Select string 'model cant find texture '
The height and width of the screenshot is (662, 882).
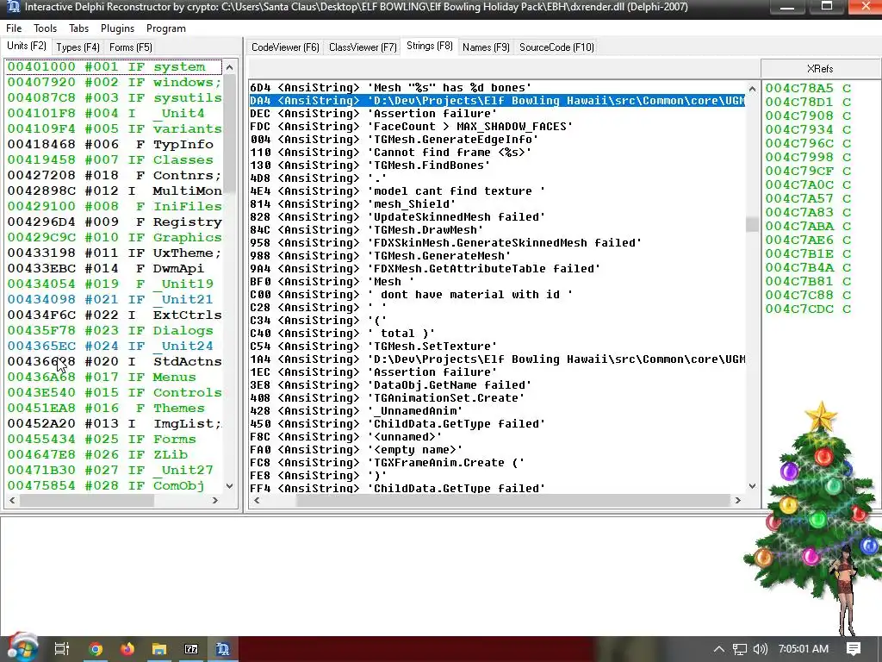click(x=497, y=191)
